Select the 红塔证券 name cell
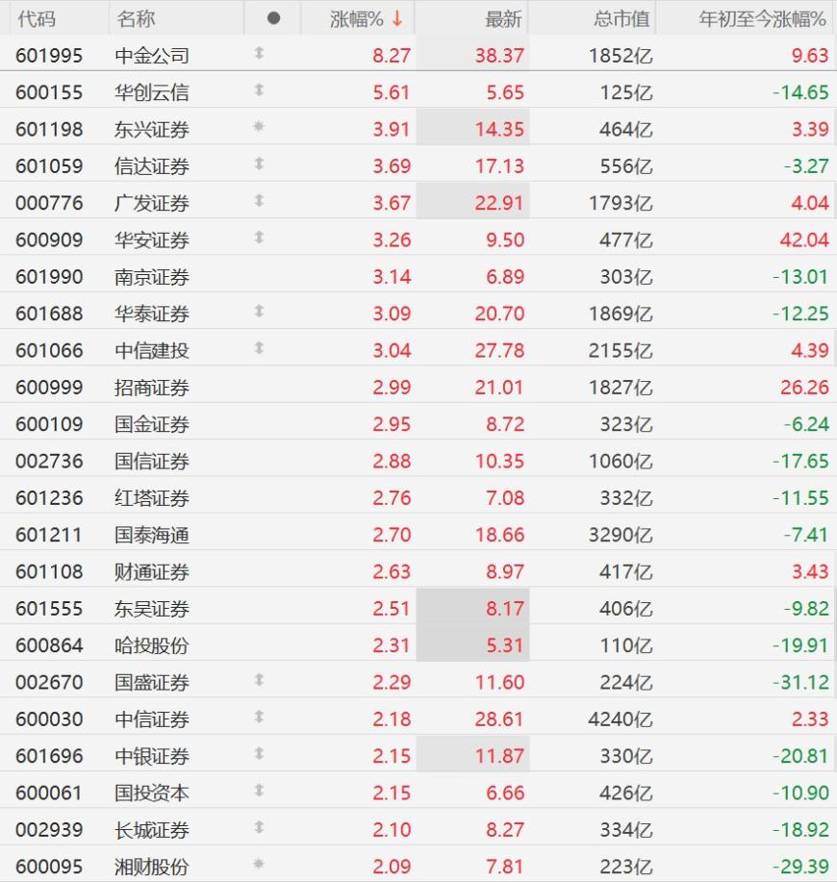Screen dimensions: 837x882 tap(152, 498)
